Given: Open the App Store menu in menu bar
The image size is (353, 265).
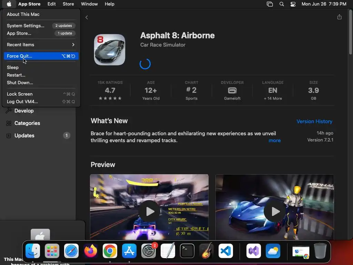Looking at the screenshot, I should [29, 4].
